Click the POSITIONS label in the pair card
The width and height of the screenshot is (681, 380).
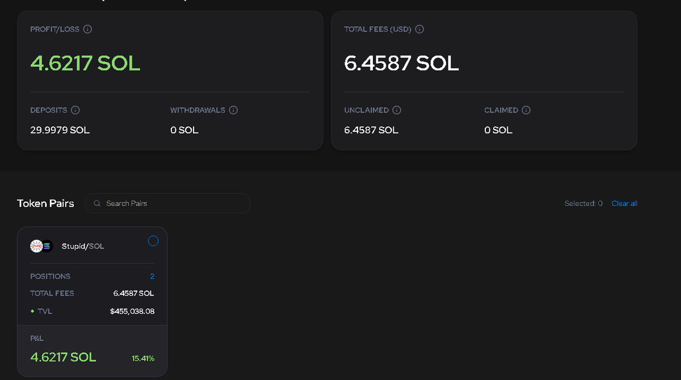(x=51, y=276)
